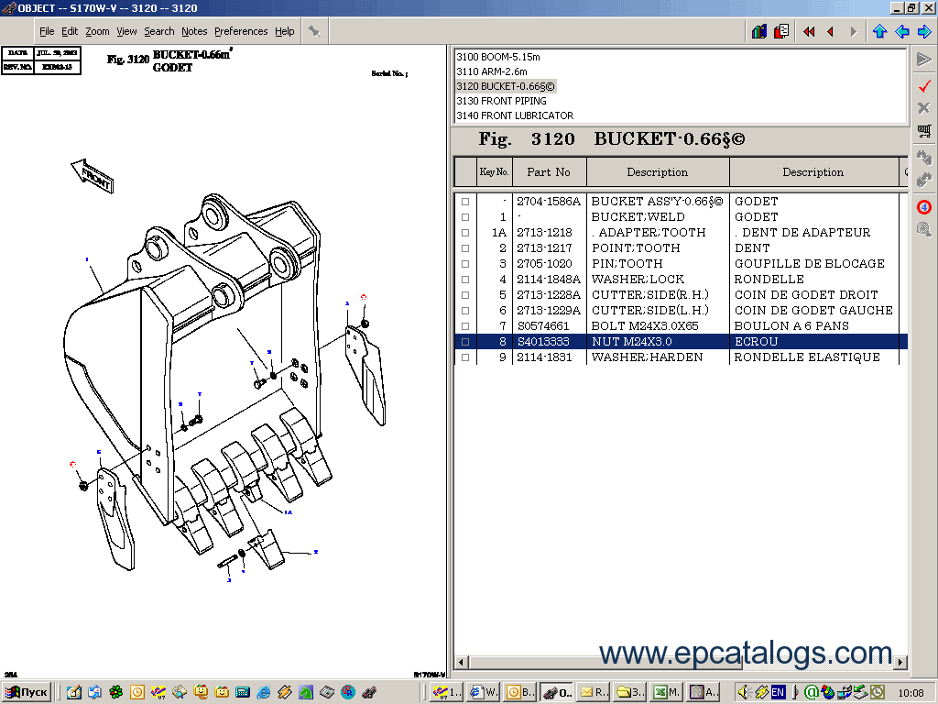
Task: Open the Notes menu
Action: pyautogui.click(x=194, y=31)
